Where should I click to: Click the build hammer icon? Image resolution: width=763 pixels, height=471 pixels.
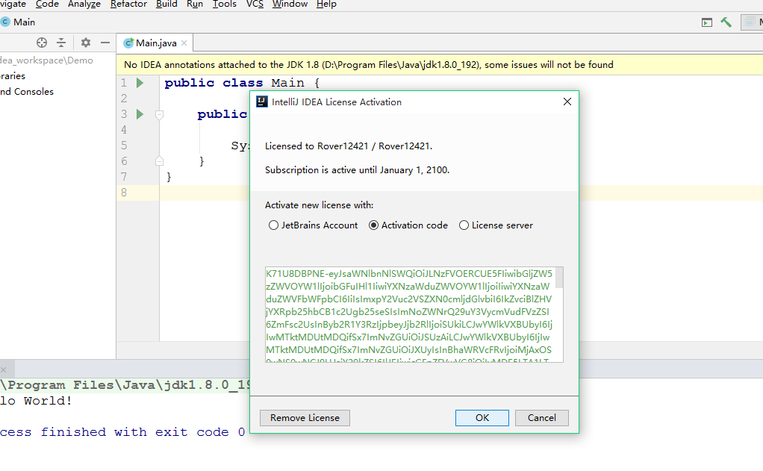(726, 22)
